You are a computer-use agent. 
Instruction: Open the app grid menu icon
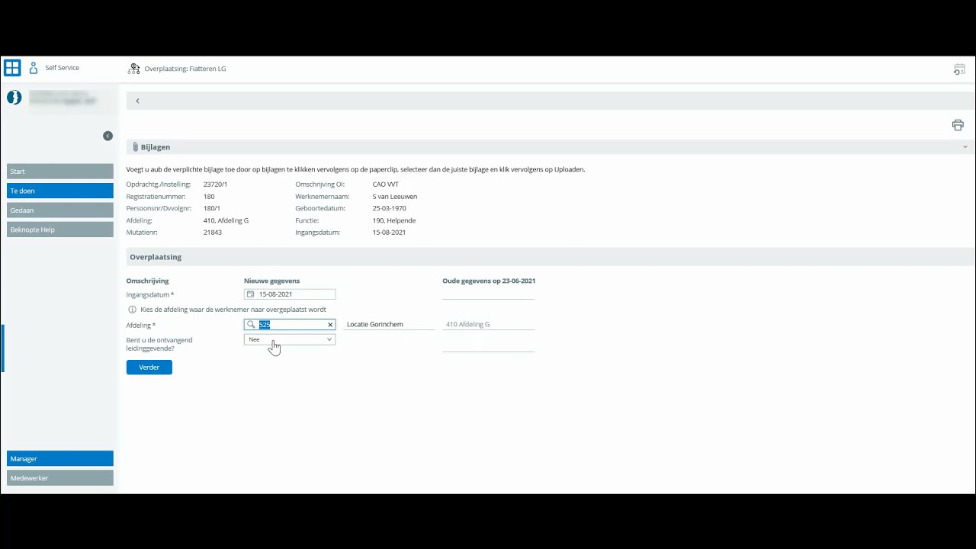pyautogui.click(x=12, y=68)
